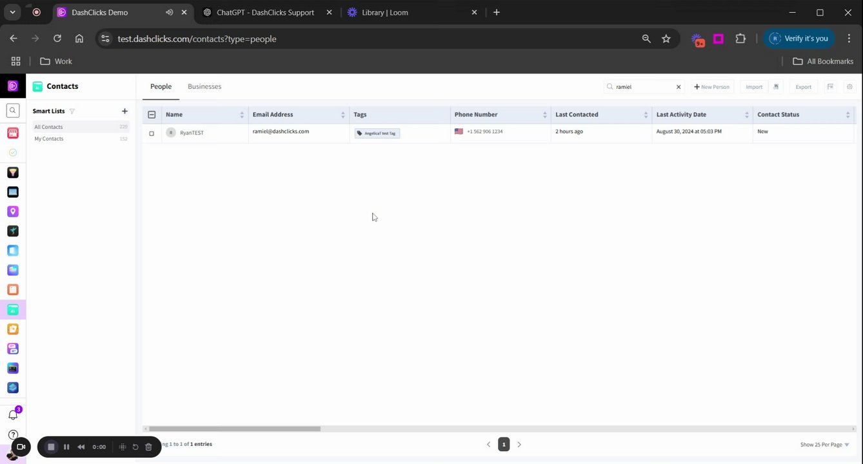Open the browser tab search dropdown arrow
Viewport: 863px width, 464px height.
point(12,12)
